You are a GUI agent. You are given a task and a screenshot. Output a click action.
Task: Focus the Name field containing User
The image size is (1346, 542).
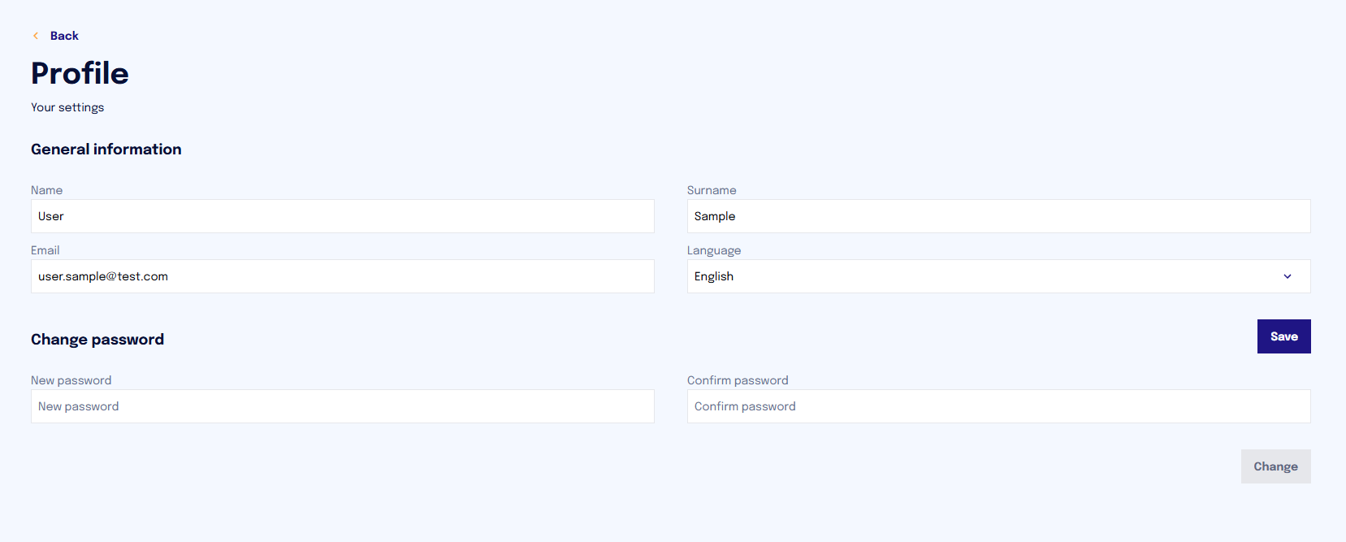(343, 216)
